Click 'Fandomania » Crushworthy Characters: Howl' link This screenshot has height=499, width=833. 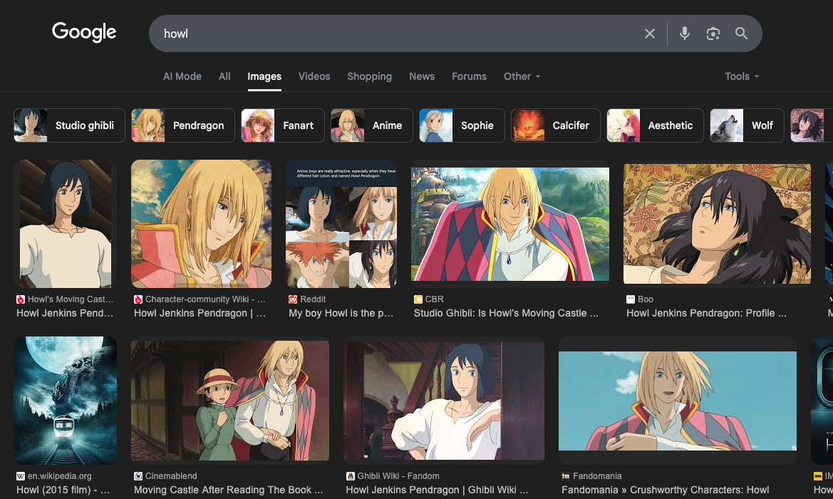click(x=665, y=490)
